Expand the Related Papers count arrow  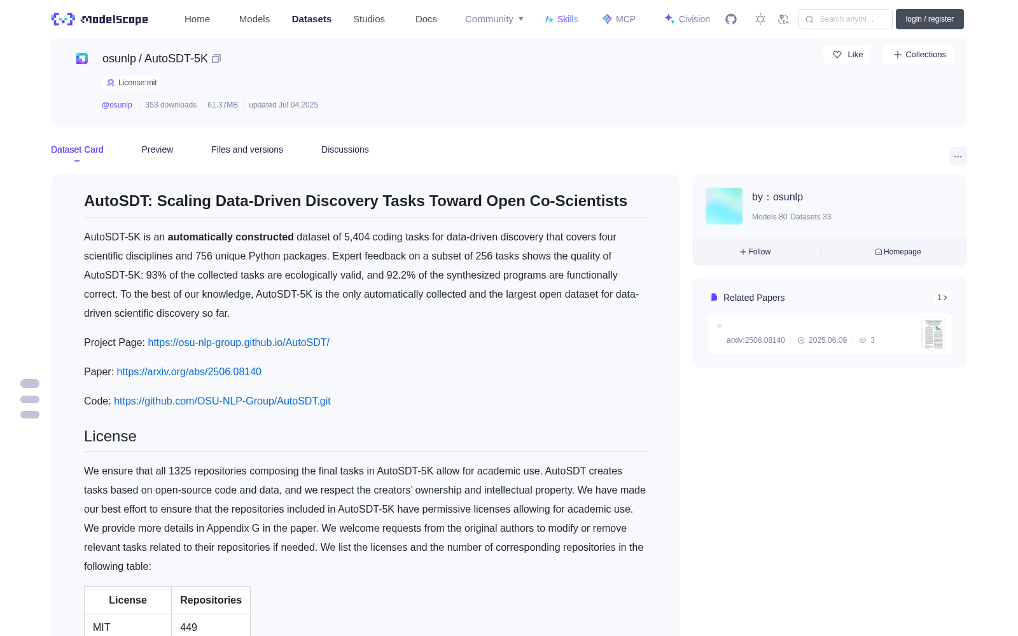coord(942,298)
